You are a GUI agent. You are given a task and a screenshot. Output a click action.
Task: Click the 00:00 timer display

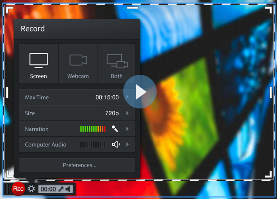(x=48, y=189)
